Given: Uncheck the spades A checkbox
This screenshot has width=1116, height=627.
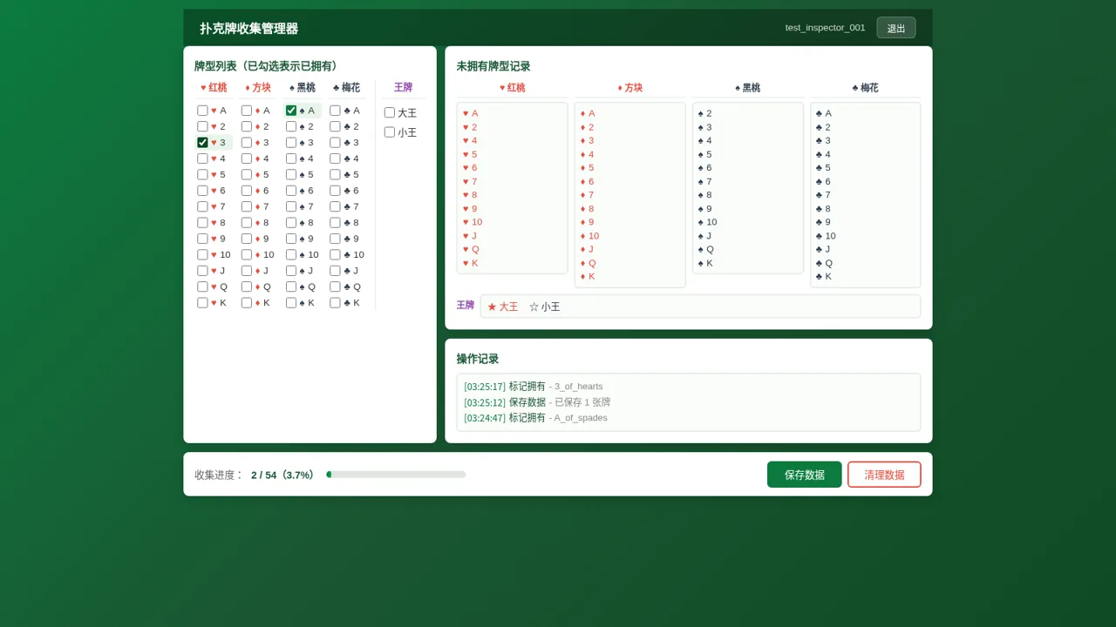Looking at the screenshot, I should click(291, 111).
